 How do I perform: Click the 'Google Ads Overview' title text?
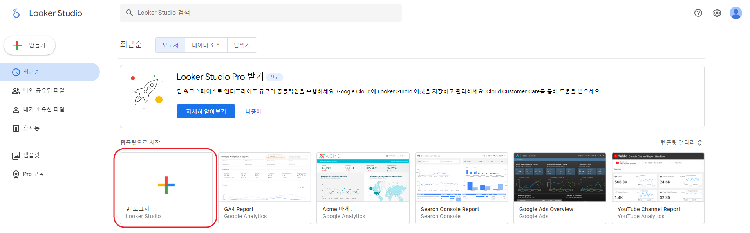(546, 209)
